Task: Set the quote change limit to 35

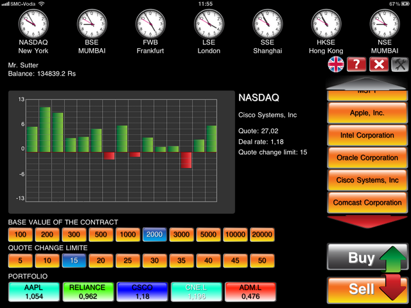Action: (181, 261)
